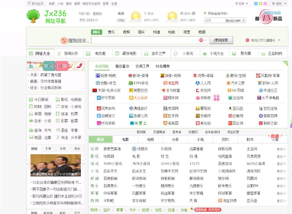
Task: Click the 设为主页 link
Action: (36, 3)
